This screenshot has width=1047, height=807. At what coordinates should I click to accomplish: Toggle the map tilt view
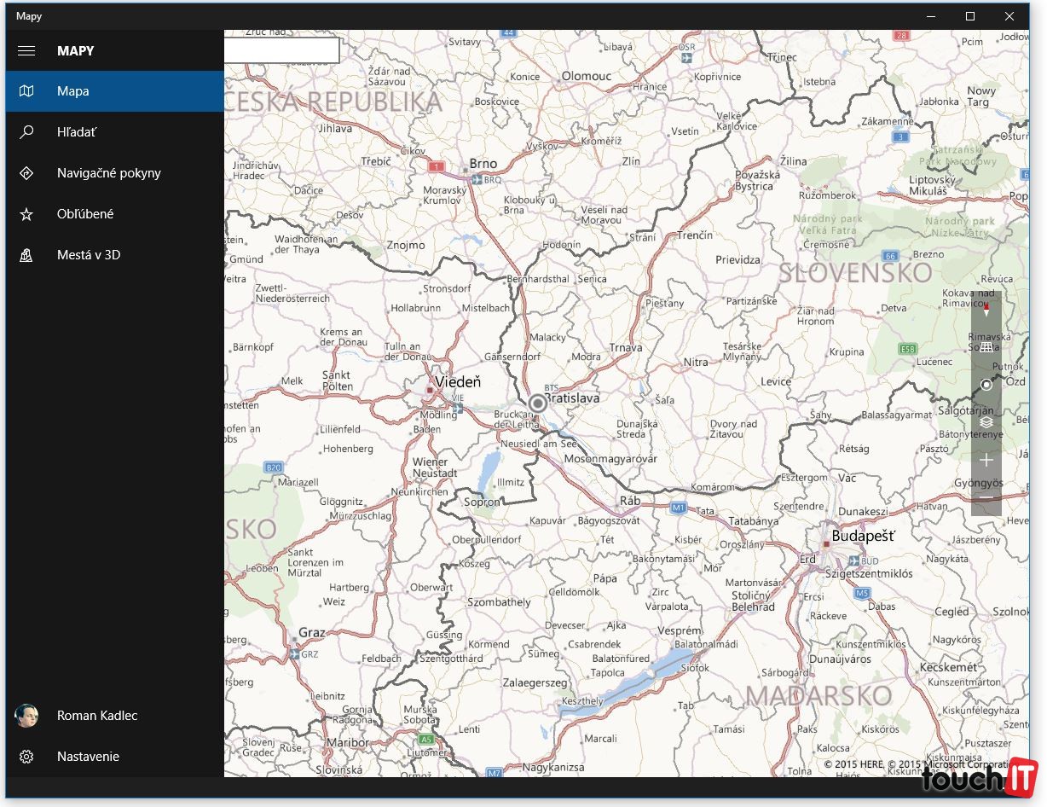coord(986,346)
